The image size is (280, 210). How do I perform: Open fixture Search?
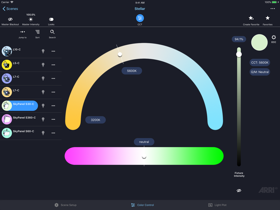[x=52, y=32]
